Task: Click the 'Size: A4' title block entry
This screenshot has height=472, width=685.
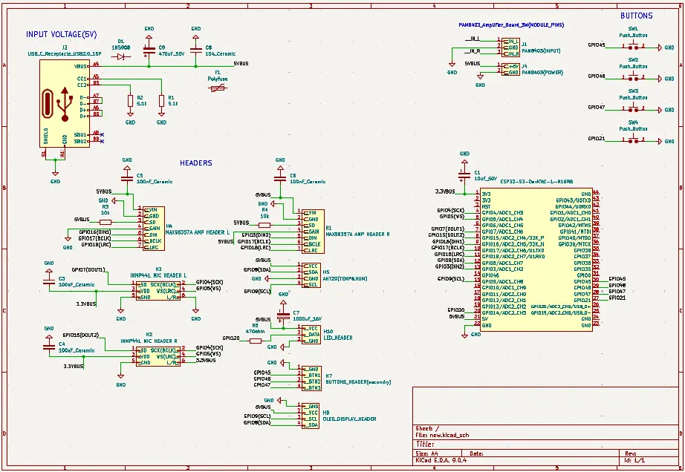Action: 426,453
